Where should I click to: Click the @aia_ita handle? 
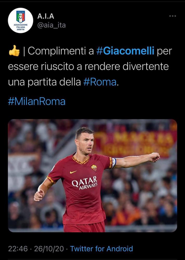(x=51, y=25)
